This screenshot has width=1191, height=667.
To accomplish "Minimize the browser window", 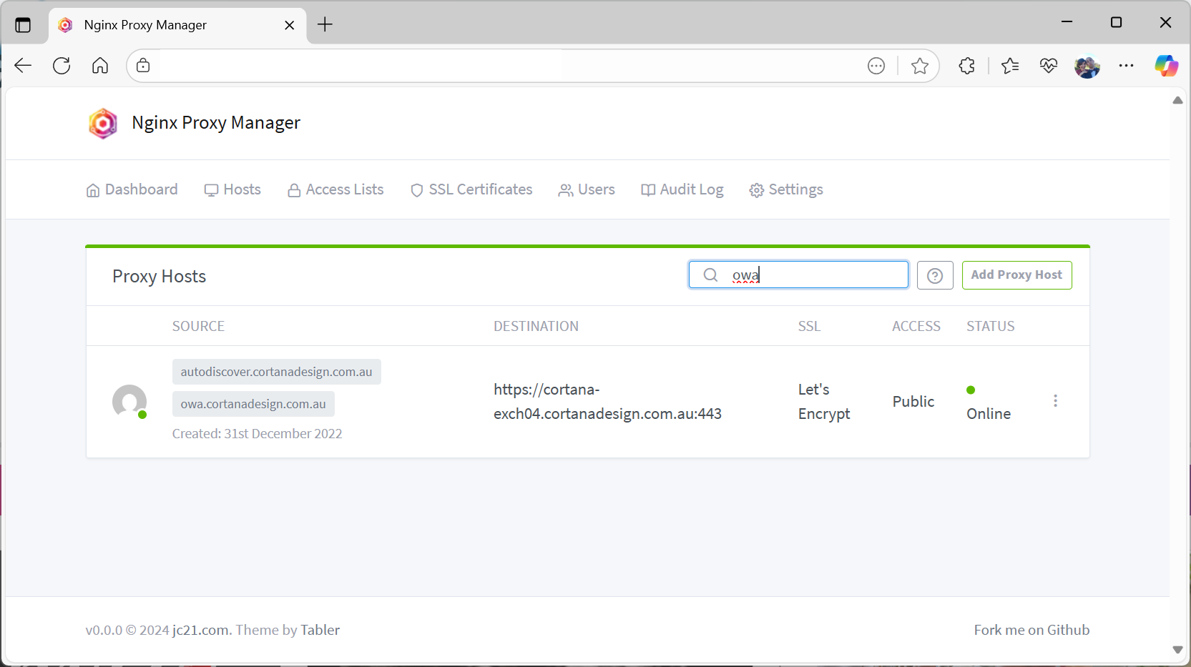I will pos(1067,22).
